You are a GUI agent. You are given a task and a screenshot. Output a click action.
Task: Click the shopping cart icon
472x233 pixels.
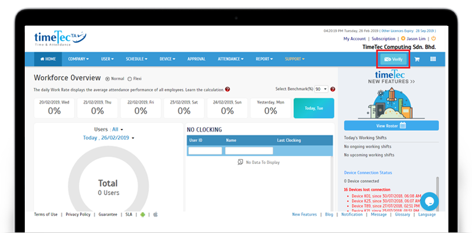tap(417, 60)
